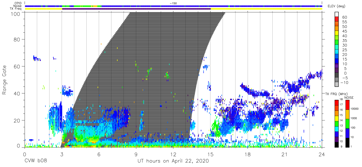This screenshot has height=167, width=362.
Task: Click the yellow TX Freq bar segment after 15 UT
Action: 266,9
